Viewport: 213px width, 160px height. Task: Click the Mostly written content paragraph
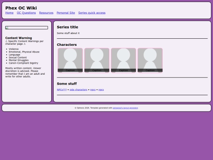pyautogui.click(x=25, y=72)
